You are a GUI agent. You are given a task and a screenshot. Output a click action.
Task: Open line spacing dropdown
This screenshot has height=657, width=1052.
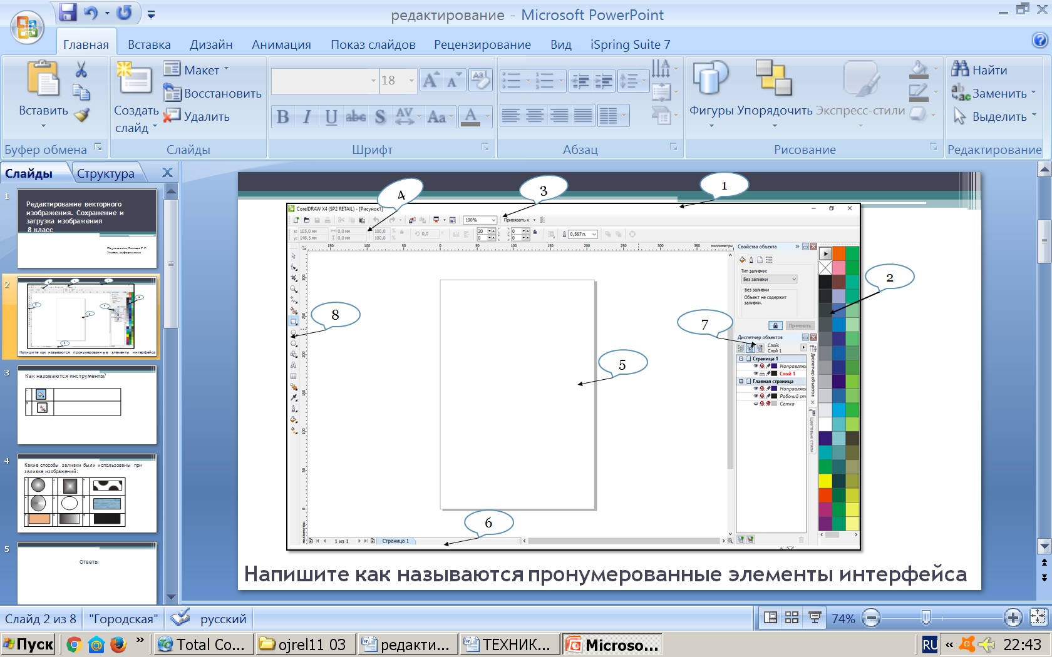coord(632,81)
